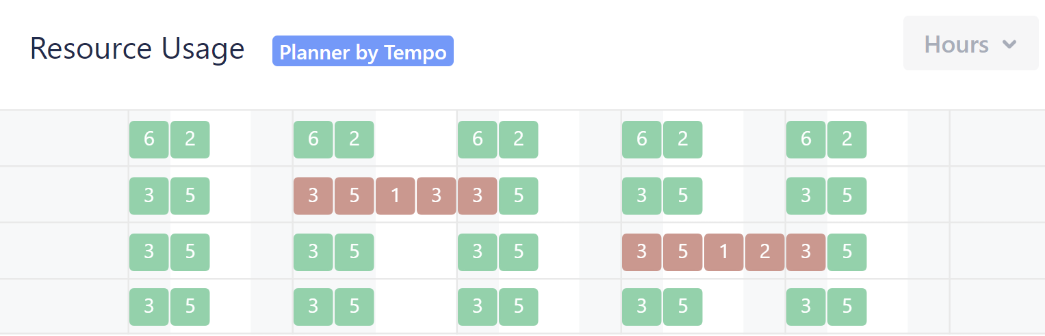1045x336 pixels.
Task: Select the red 2 cell in third row
Action: 764,252
